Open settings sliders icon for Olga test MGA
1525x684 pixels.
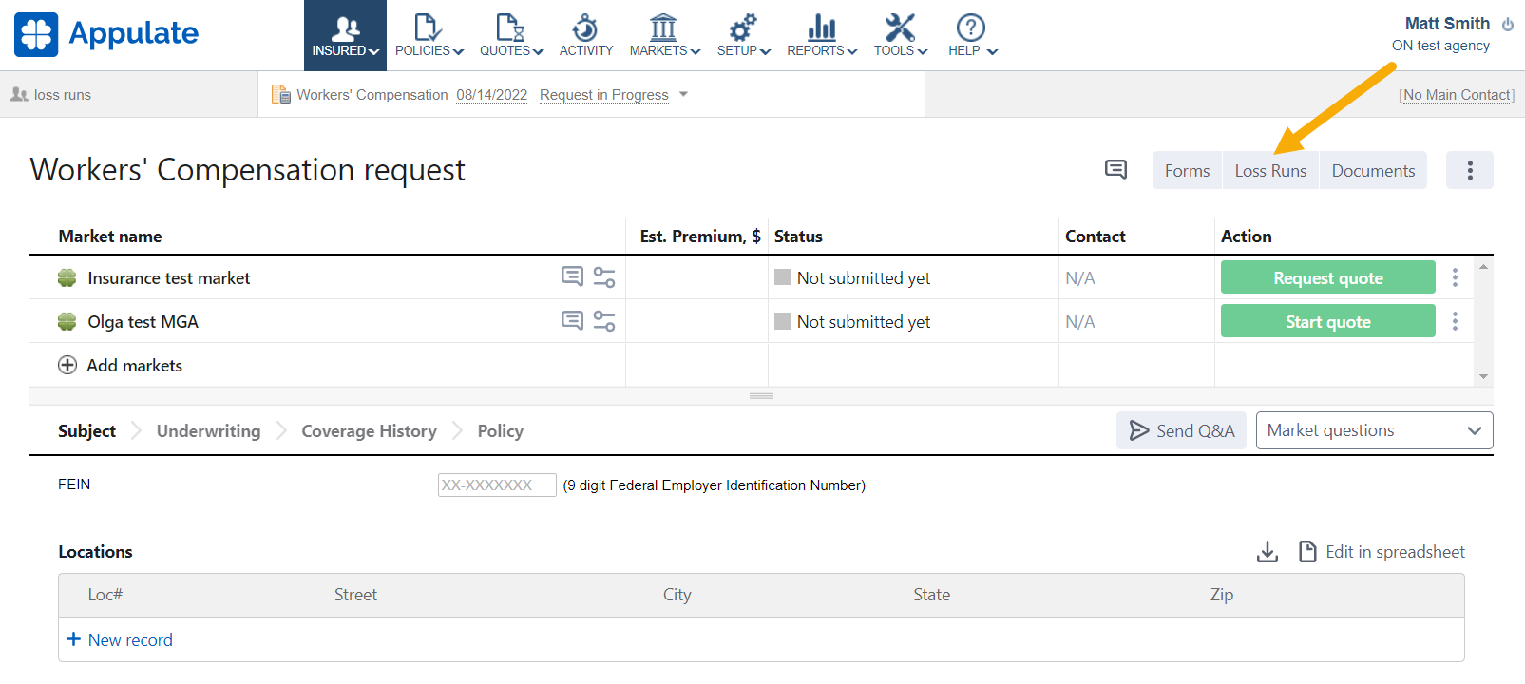pos(604,321)
